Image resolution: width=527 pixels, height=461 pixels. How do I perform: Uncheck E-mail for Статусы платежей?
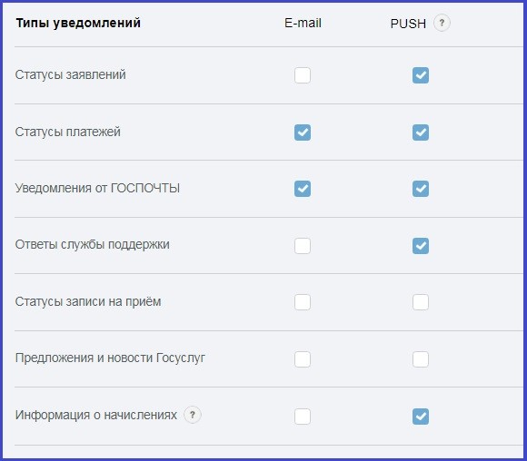tap(303, 132)
